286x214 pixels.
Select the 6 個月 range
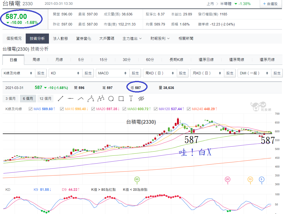(28, 99)
